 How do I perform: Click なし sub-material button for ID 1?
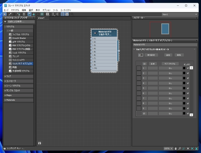(x=170, y=68)
